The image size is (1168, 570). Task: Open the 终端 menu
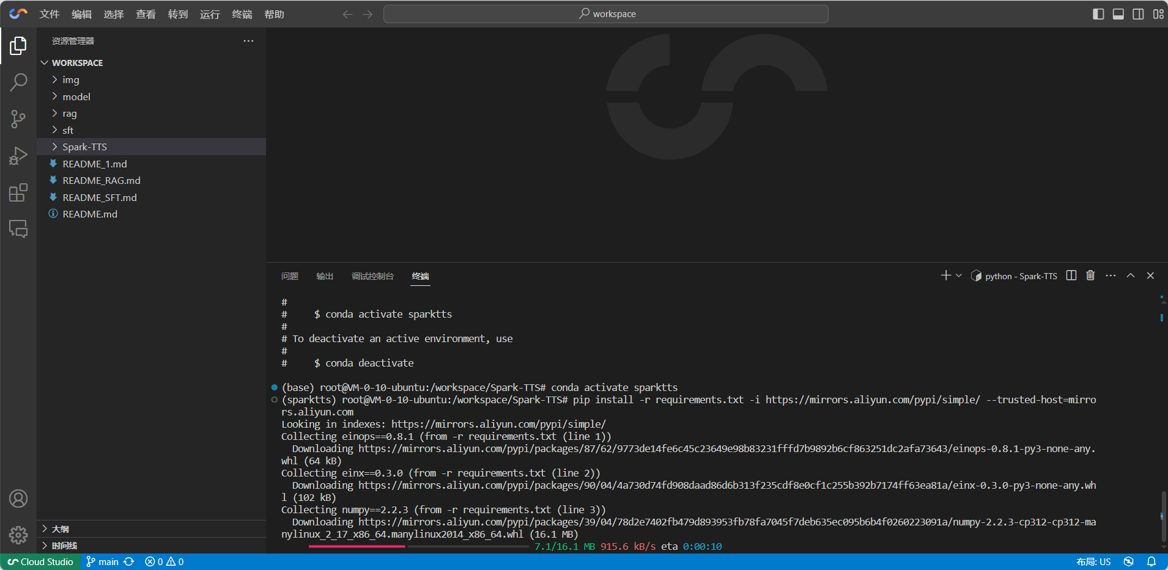[242, 14]
